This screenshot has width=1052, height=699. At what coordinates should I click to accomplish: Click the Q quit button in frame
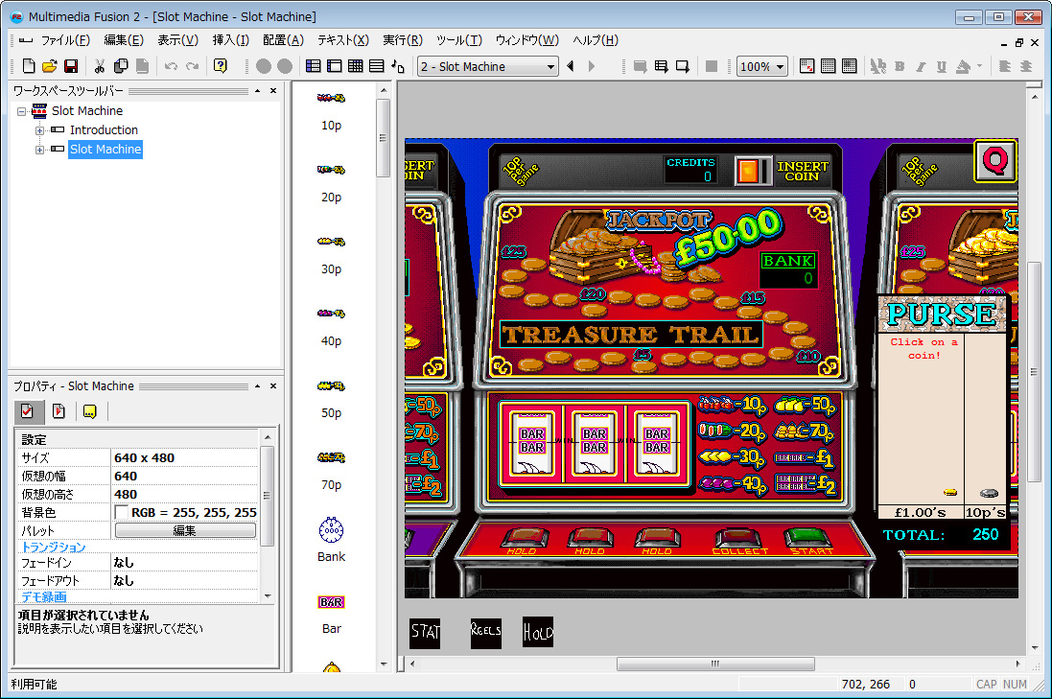point(995,161)
